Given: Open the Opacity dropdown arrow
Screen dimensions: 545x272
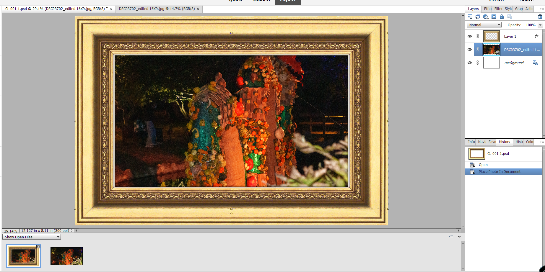Looking at the screenshot, I should tap(540, 25).
